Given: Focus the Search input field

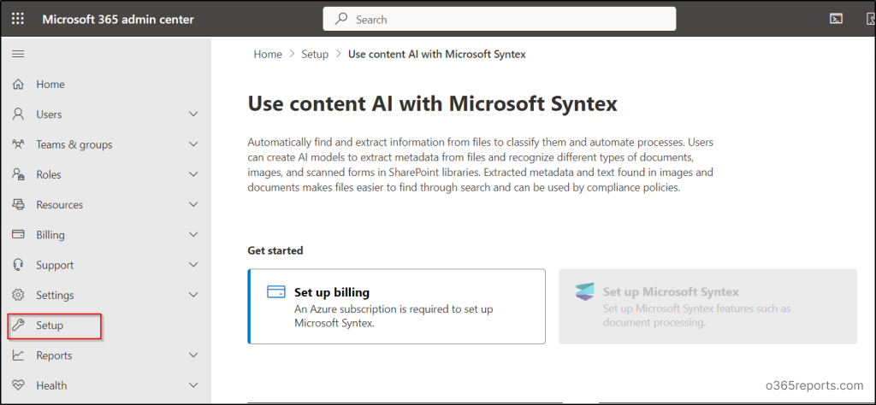Looking at the screenshot, I should point(500,19).
